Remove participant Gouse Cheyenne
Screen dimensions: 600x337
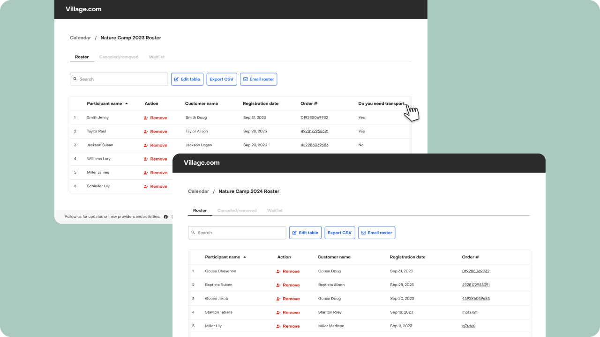tap(288, 271)
